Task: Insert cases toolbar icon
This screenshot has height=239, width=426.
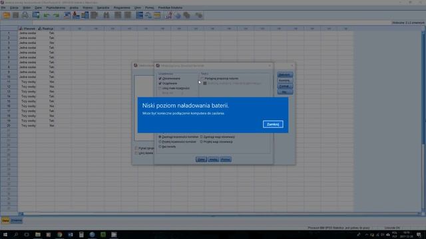Action: 118,15
